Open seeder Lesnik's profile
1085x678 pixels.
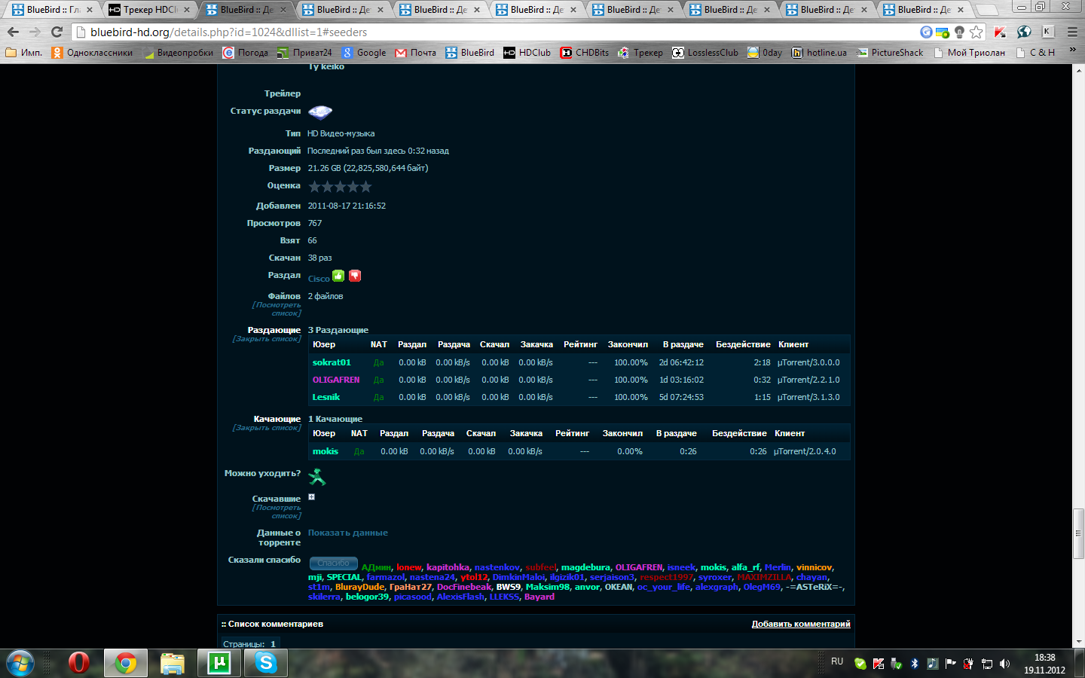pos(326,397)
